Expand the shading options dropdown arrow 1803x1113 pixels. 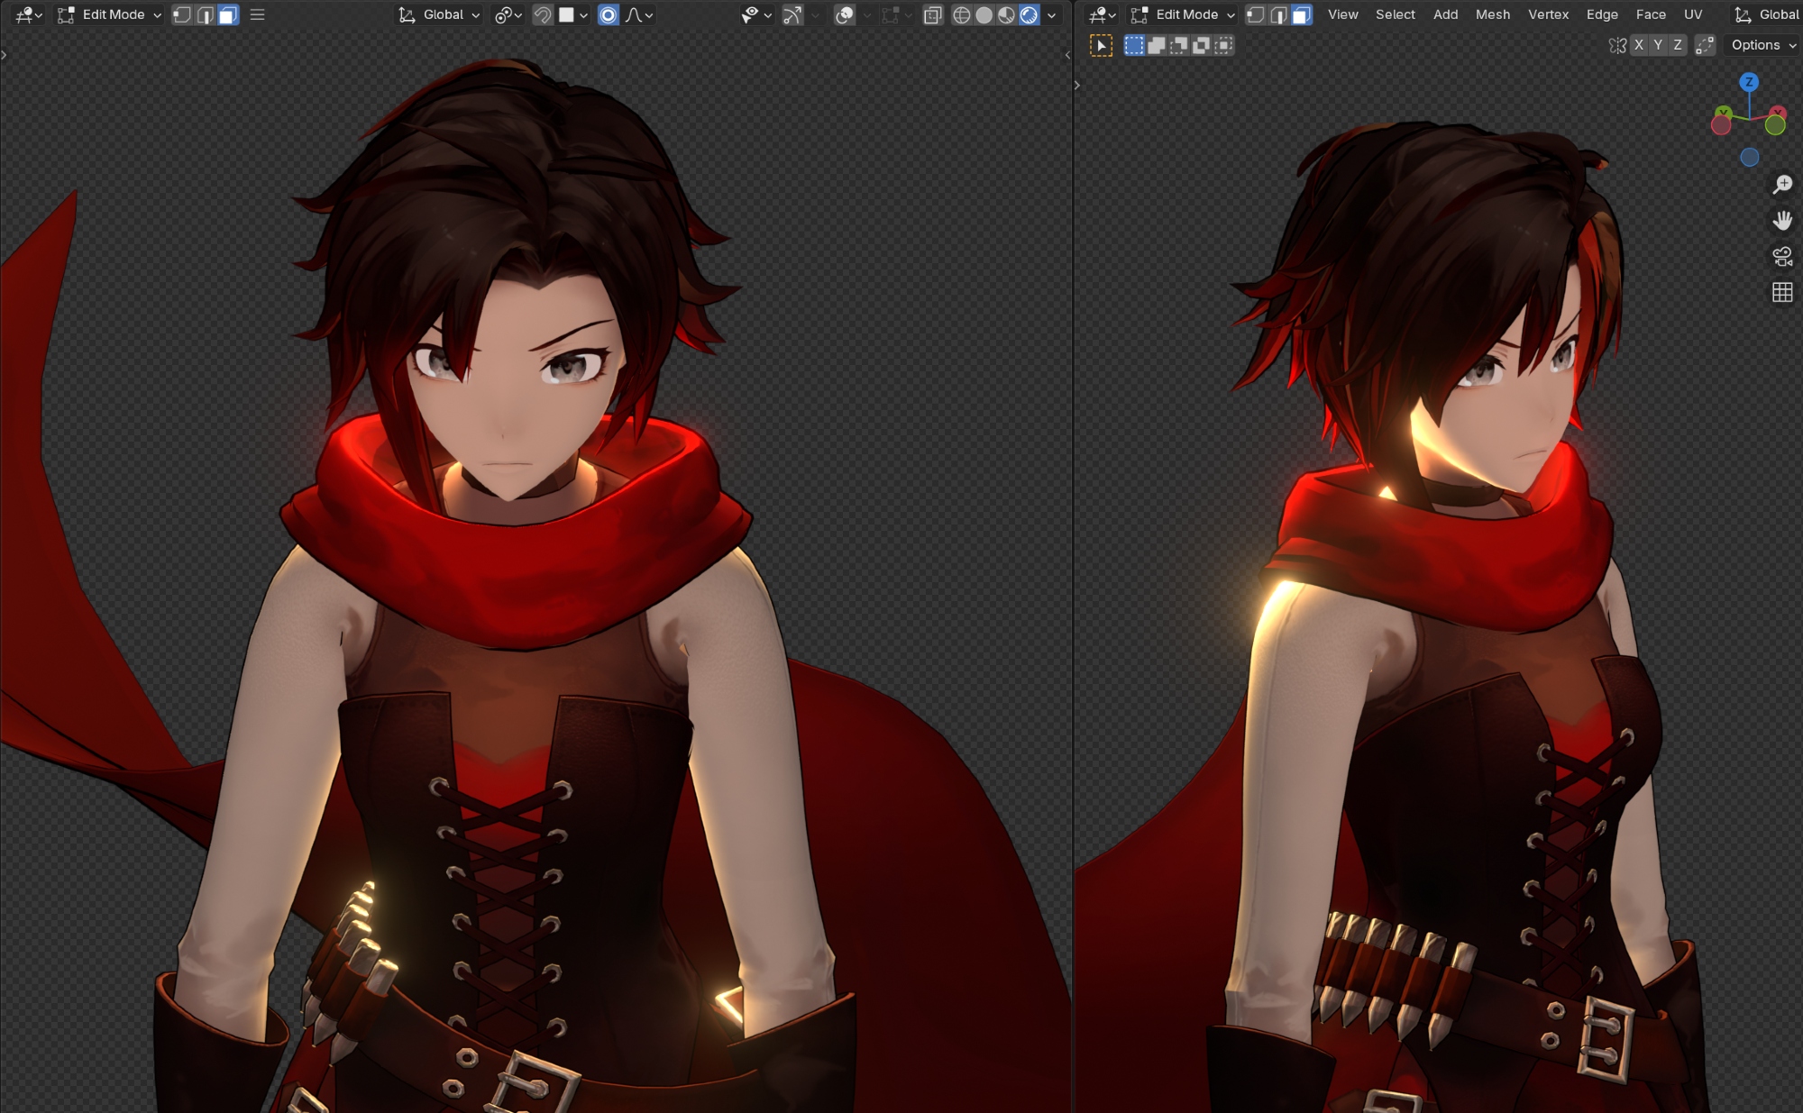pos(1052,14)
